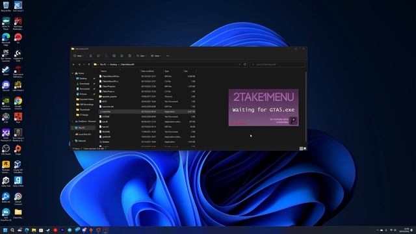Open the address bar history dropdown

point(239,64)
